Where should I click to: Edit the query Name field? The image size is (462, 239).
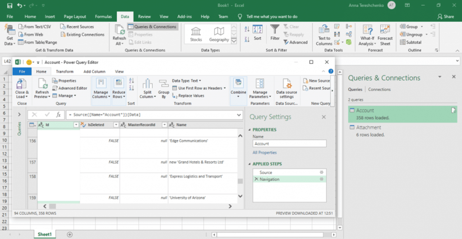tap(289, 144)
